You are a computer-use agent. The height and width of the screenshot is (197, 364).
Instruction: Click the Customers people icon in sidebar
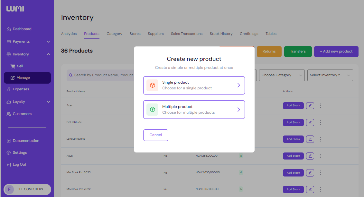tap(9, 114)
